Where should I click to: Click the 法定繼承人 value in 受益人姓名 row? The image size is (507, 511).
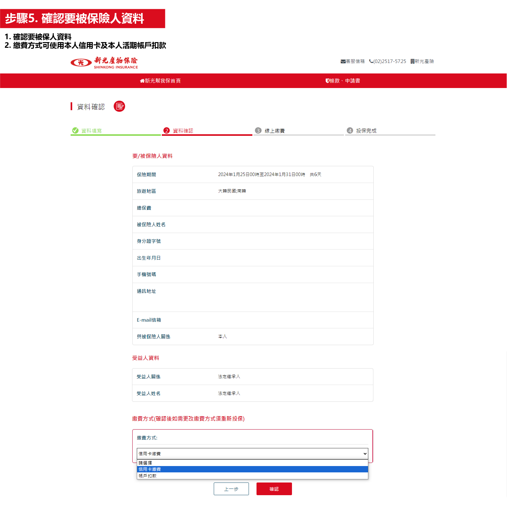[229, 393]
